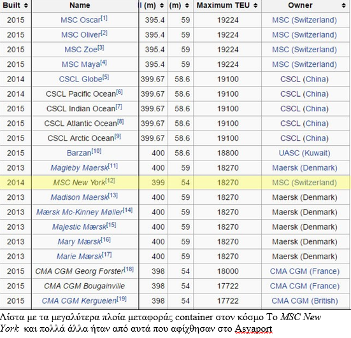Open the Mærsk Mc-Kinney Møller link
The image size is (351, 338).
point(80,212)
